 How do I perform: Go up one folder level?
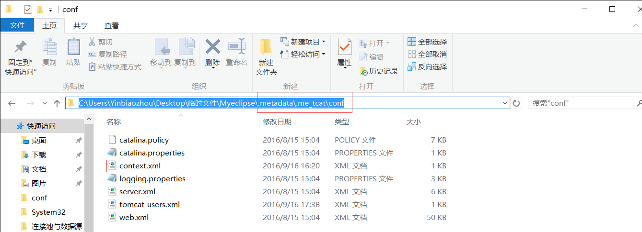pyautogui.click(x=57, y=103)
